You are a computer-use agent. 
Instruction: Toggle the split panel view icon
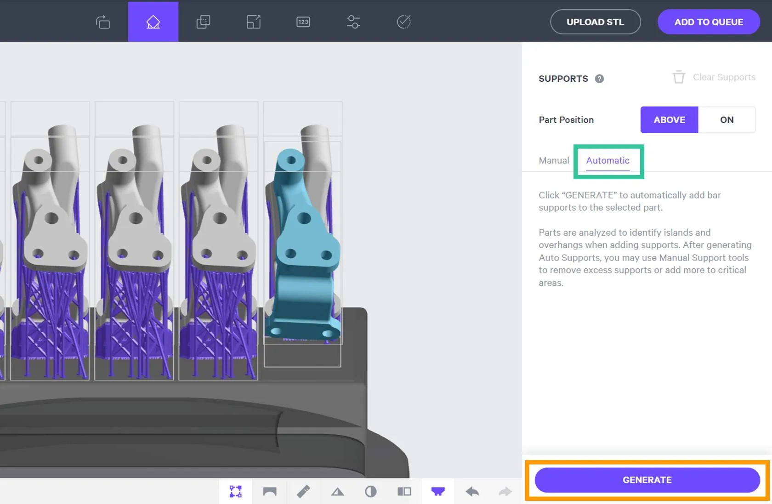point(404,492)
